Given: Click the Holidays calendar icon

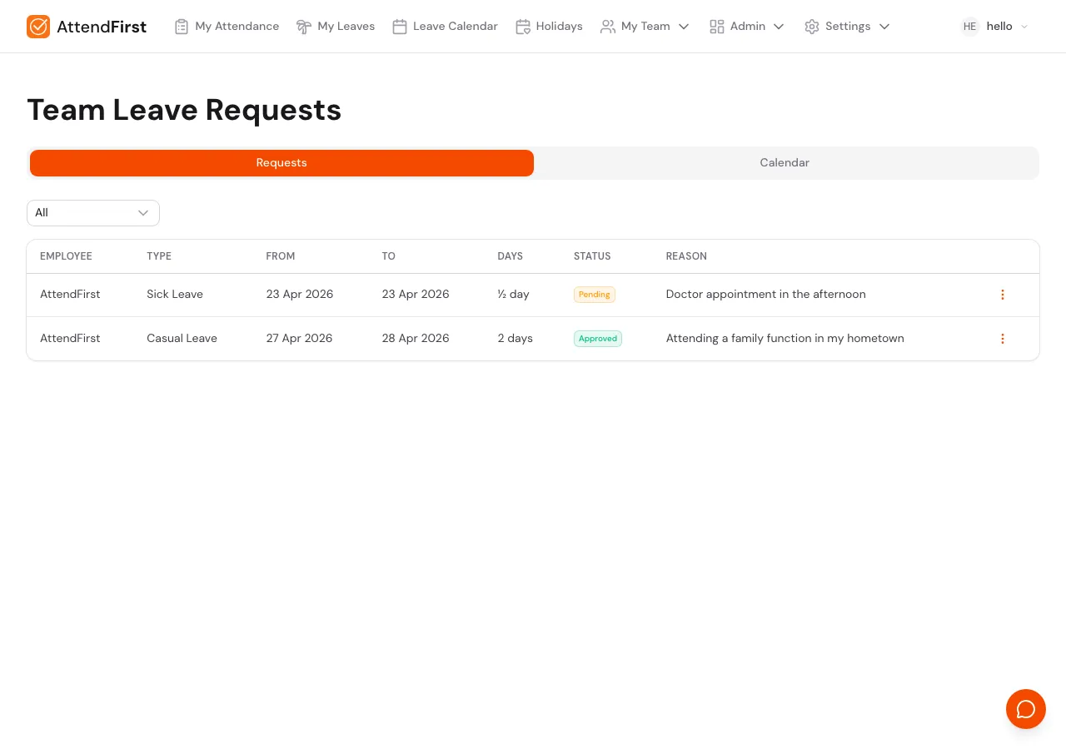Looking at the screenshot, I should click(x=523, y=26).
